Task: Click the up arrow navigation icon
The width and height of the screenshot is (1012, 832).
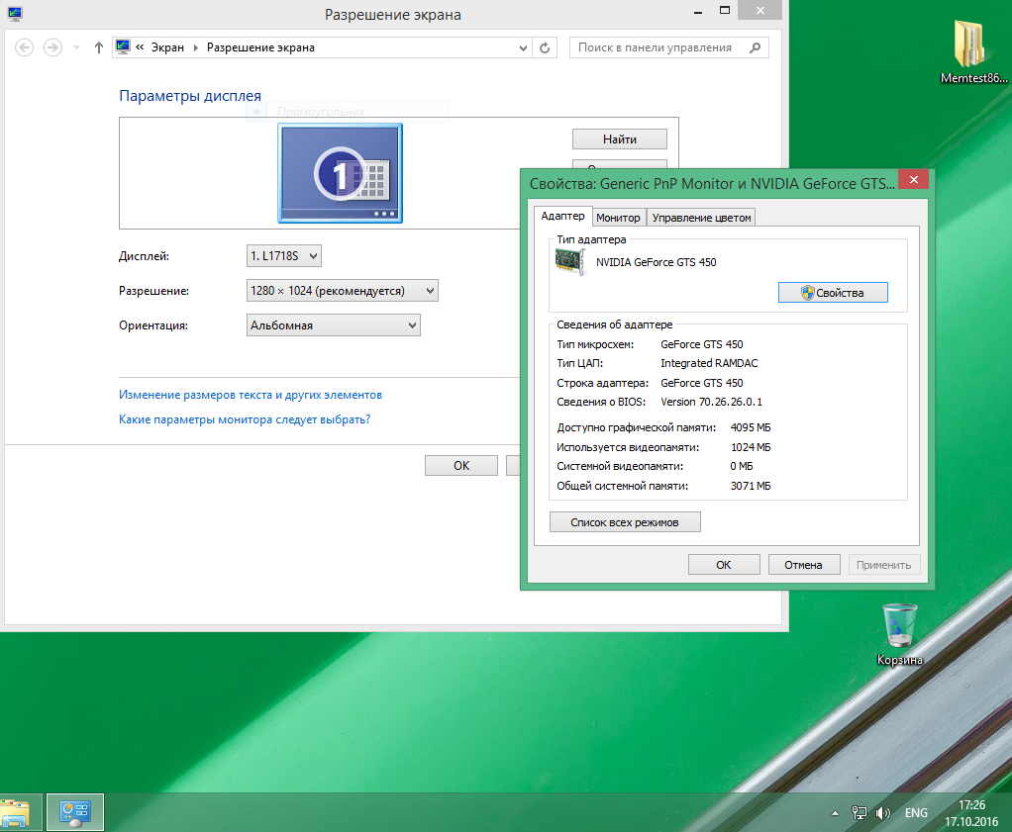Action: [98, 47]
